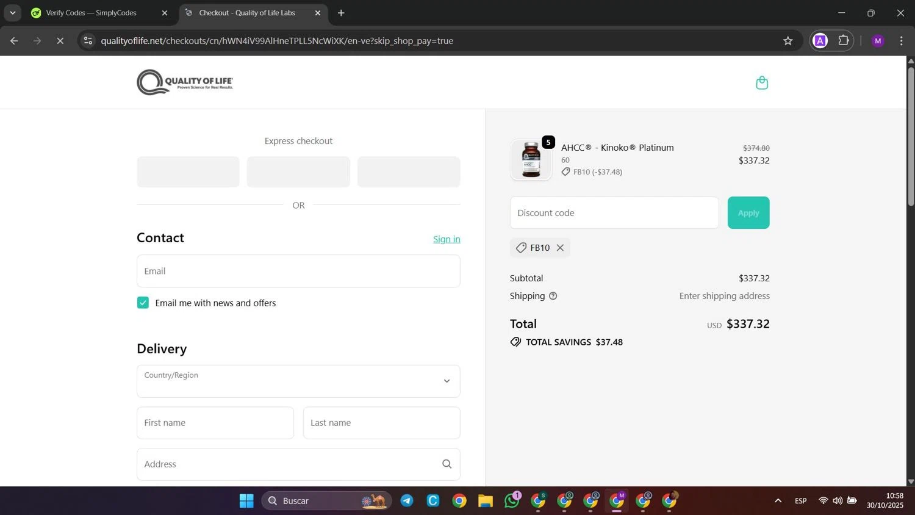Open the purple A extension icon
Screen dimensions: 915x515
click(x=820, y=41)
